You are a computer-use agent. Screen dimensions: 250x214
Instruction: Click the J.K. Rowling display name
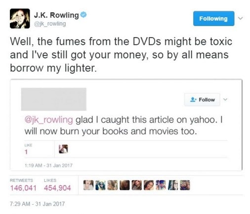pyautogui.click(x=56, y=15)
